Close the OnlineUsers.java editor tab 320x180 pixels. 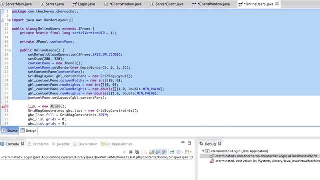pyautogui.click(x=277, y=4)
